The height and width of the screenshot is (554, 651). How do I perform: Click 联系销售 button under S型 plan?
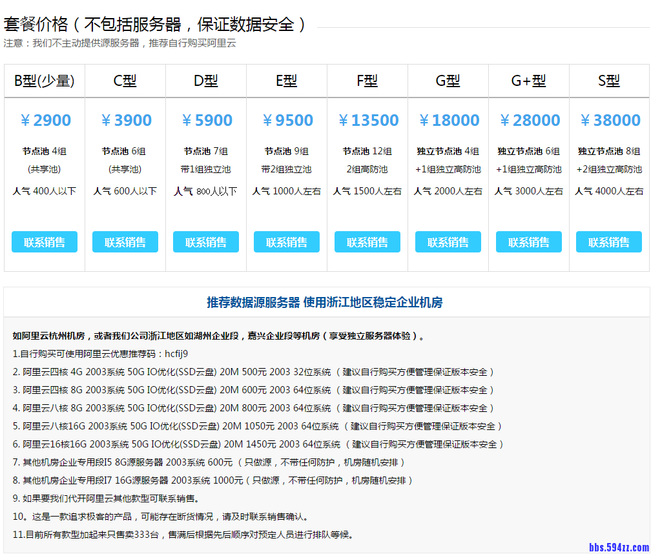click(608, 241)
